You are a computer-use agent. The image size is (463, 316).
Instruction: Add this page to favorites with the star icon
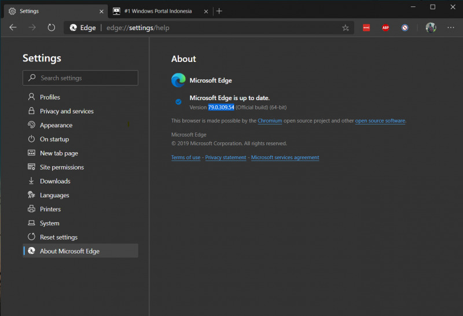coord(346,28)
